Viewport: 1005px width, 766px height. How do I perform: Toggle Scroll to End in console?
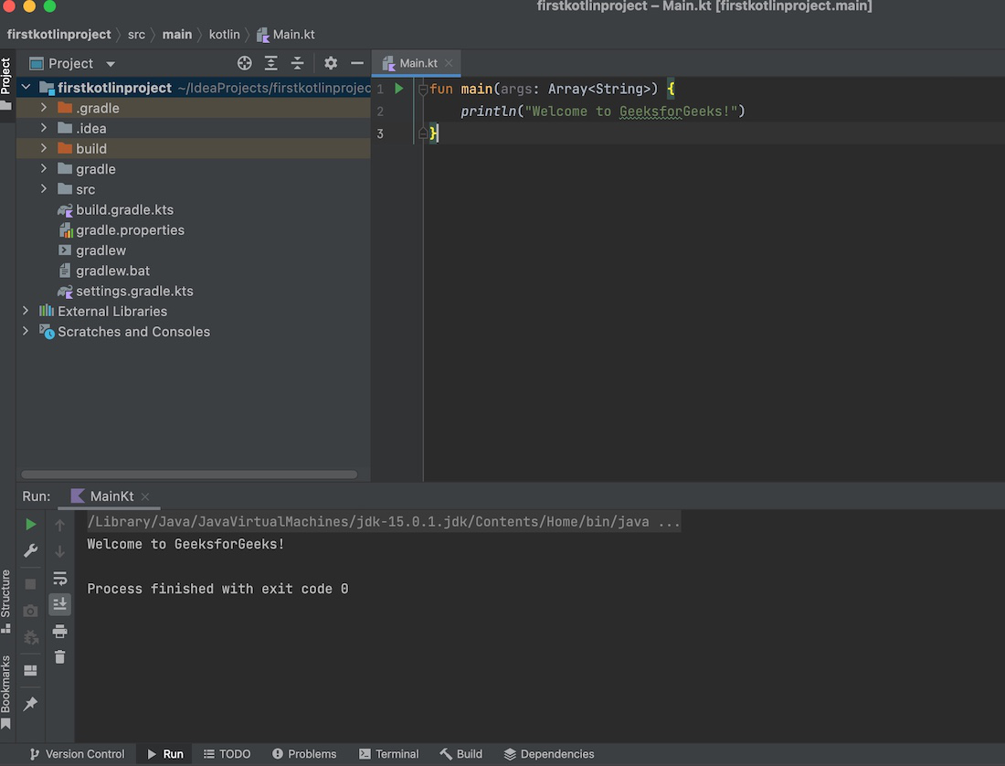coord(59,604)
